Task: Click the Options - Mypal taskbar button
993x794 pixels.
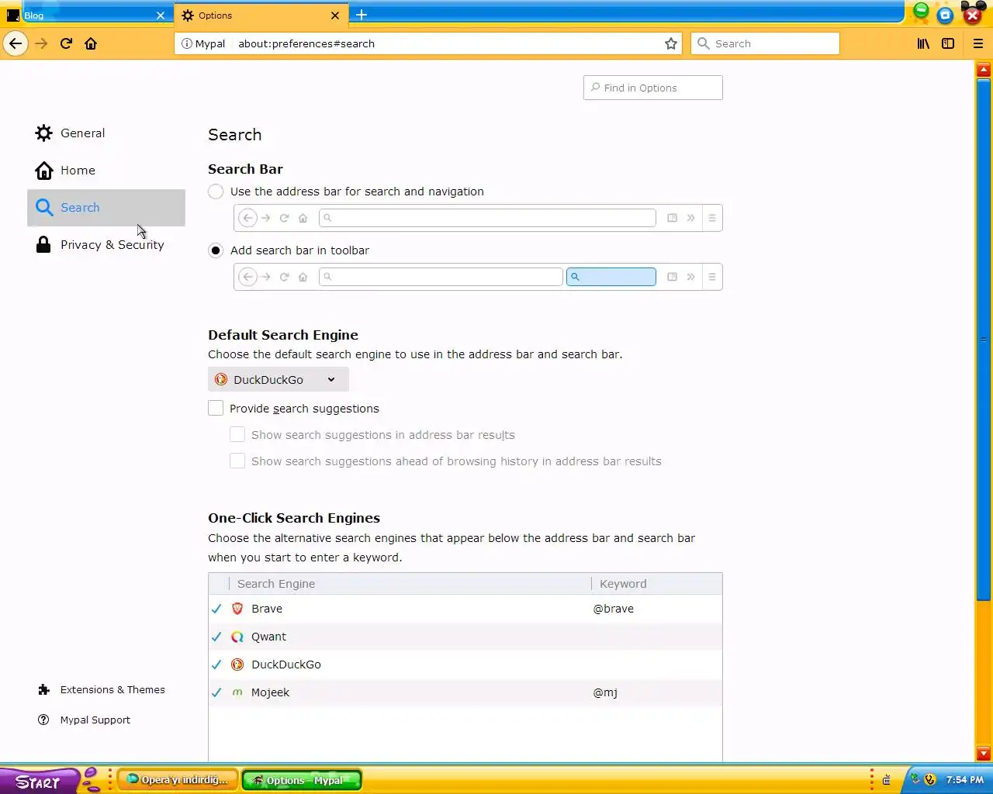Action: point(302,780)
